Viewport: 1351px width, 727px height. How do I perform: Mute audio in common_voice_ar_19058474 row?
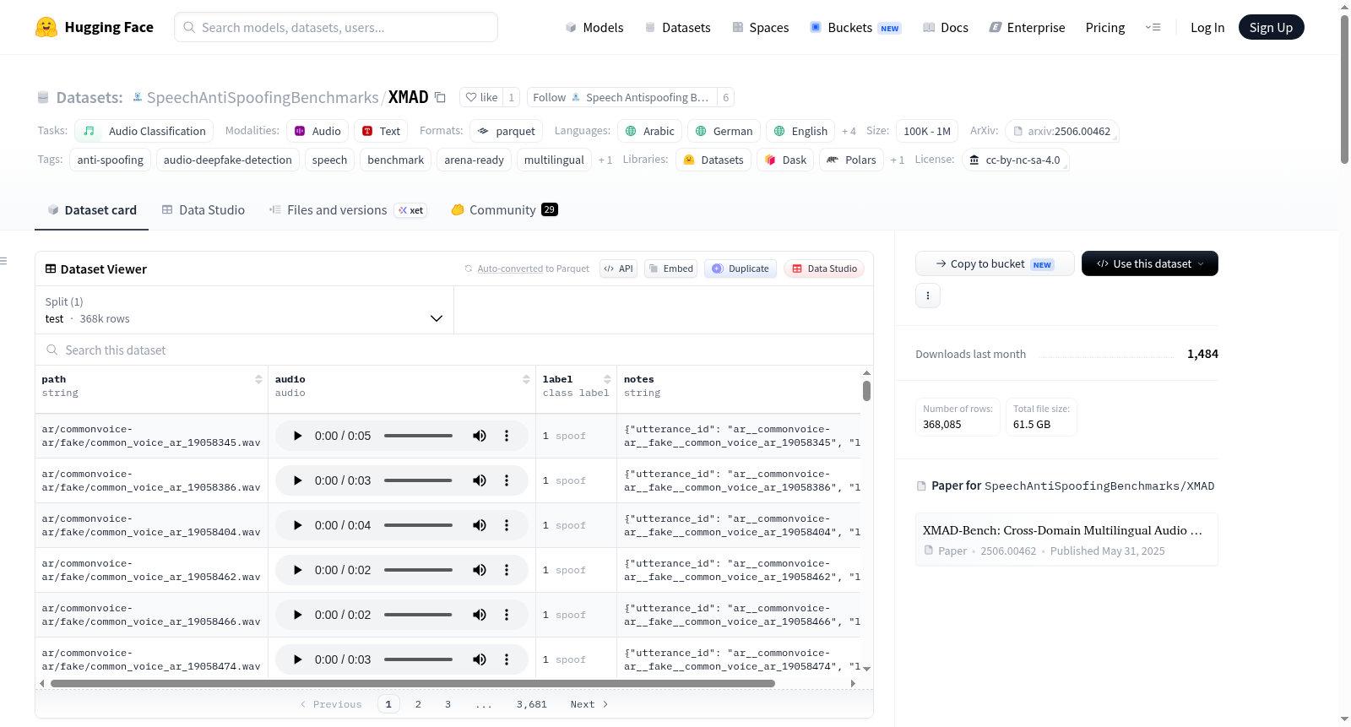480,659
